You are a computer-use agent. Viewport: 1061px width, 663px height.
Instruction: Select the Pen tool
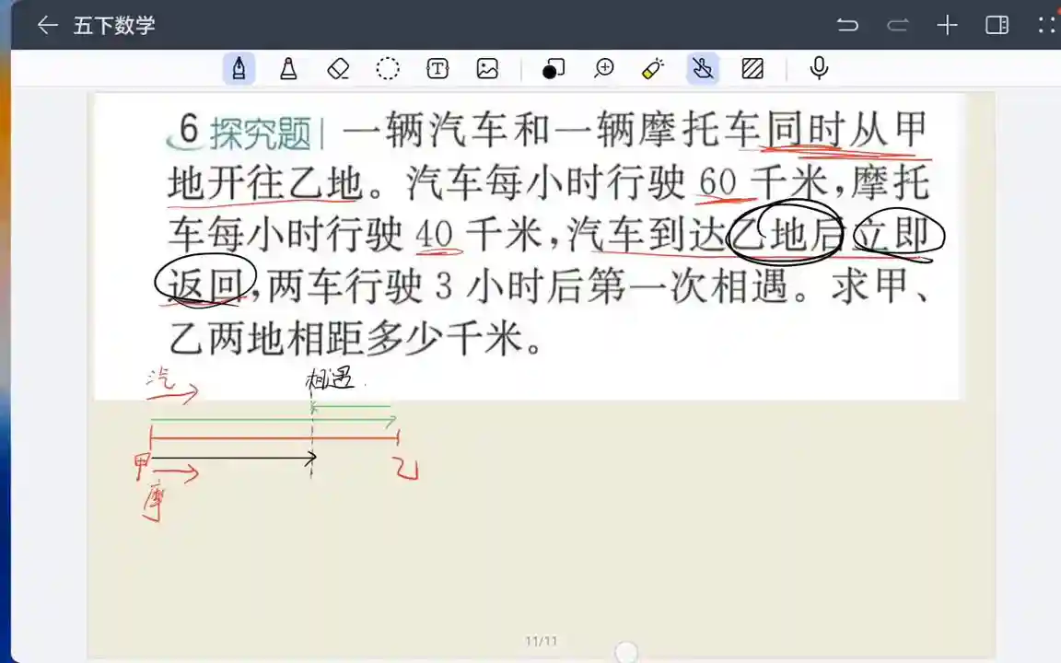tap(239, 69)
